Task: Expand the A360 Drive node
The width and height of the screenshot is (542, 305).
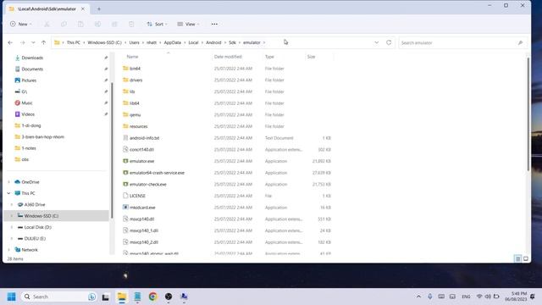Action: (12, 205)
